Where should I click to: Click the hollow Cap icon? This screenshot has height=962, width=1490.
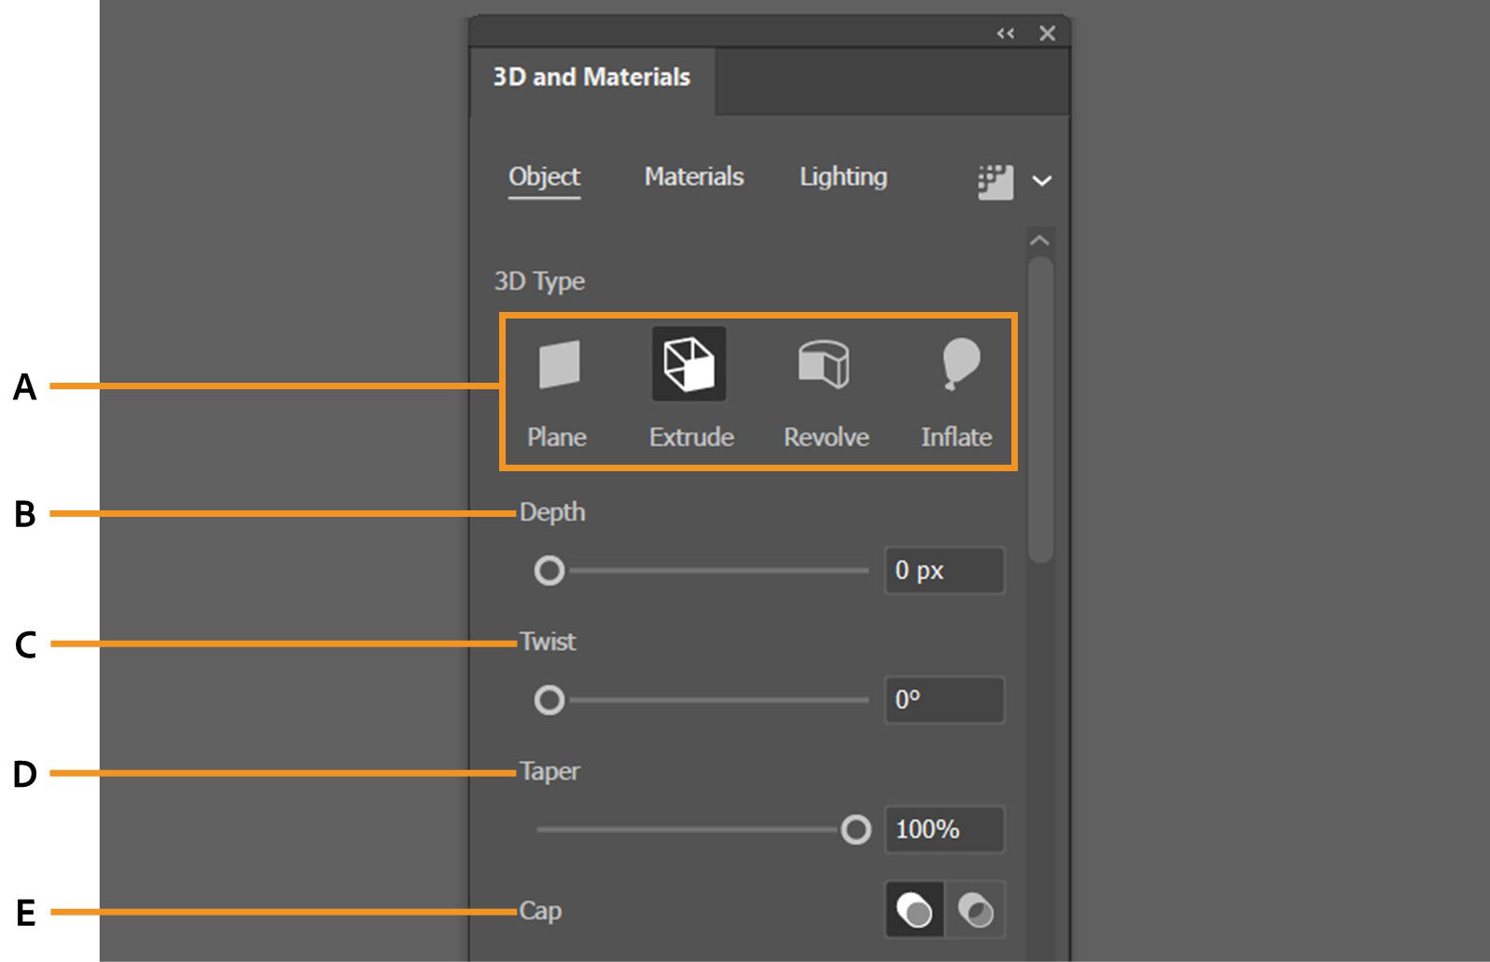(974, 911)
